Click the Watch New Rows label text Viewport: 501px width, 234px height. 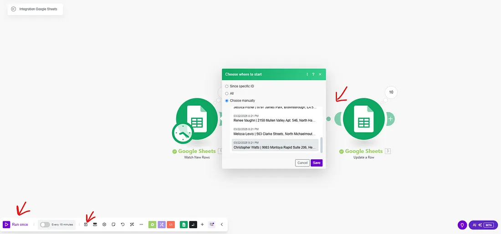pyautogui.click(x=197, y=158)
